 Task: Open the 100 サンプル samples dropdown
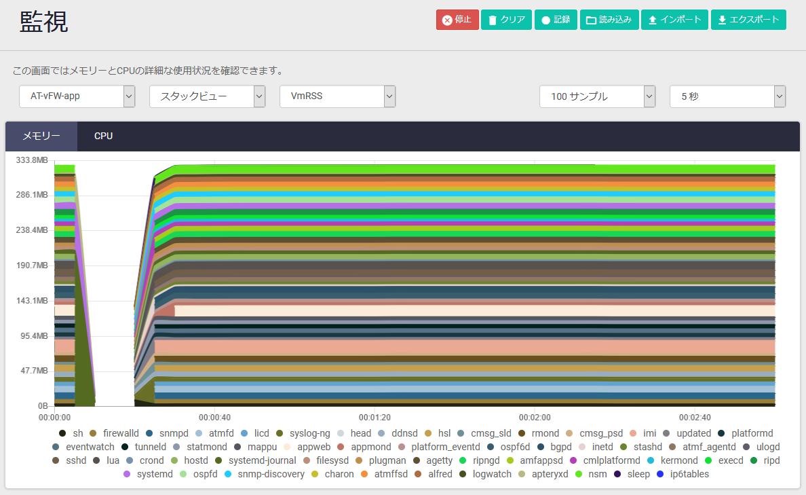[x=597, y=96]
